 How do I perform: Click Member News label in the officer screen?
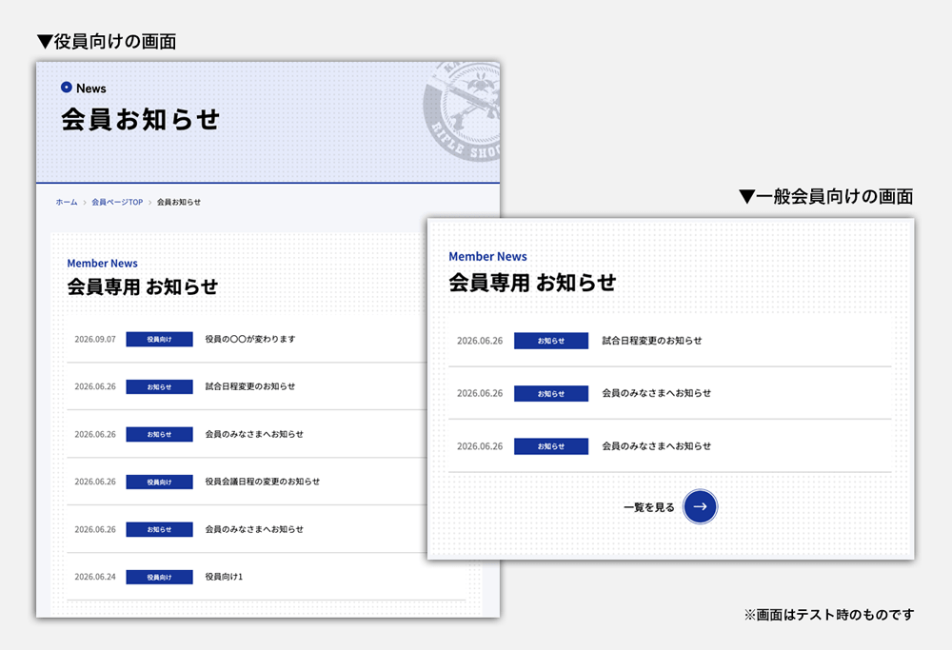[102, 264]
